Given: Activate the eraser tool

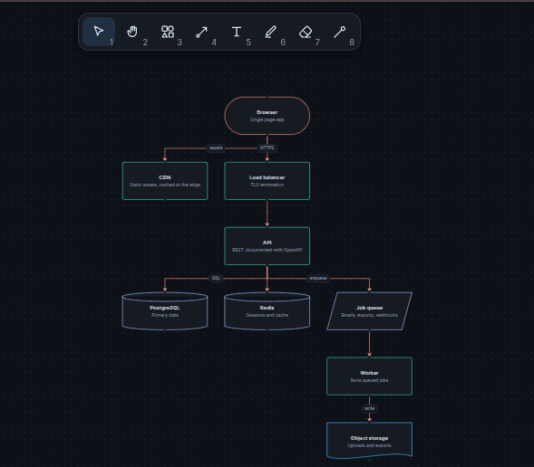Looking at the screenshot, I should click(x=306, y=32).
